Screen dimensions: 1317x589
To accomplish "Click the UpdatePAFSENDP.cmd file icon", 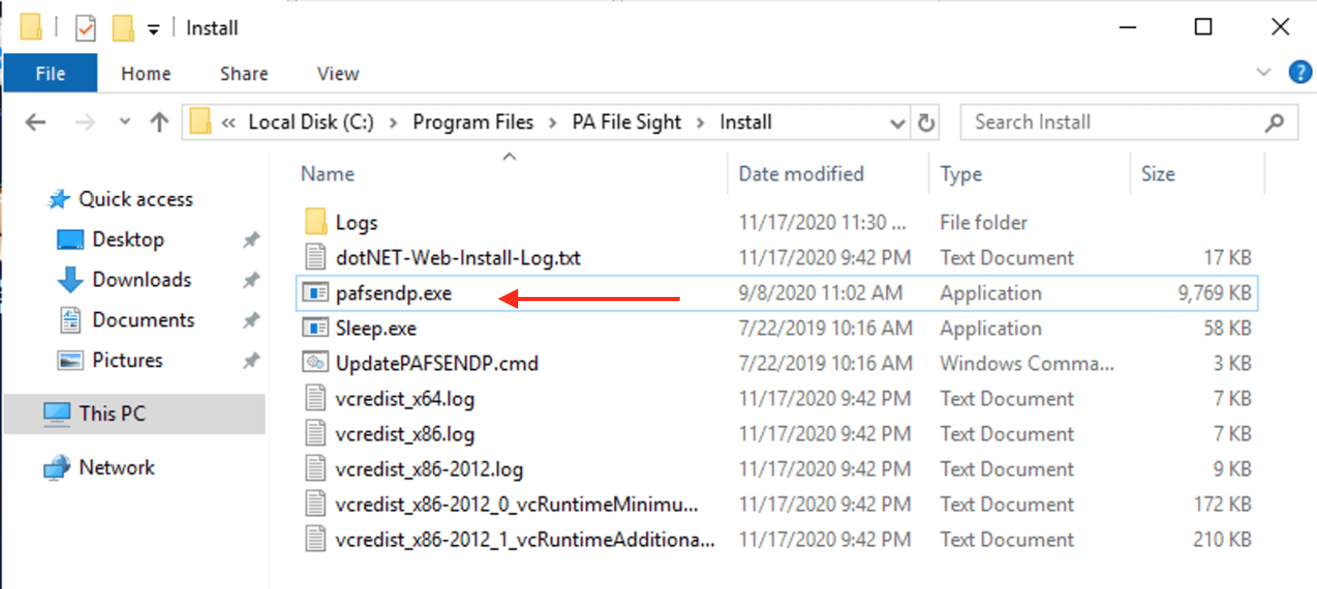I will pos(315,363).
